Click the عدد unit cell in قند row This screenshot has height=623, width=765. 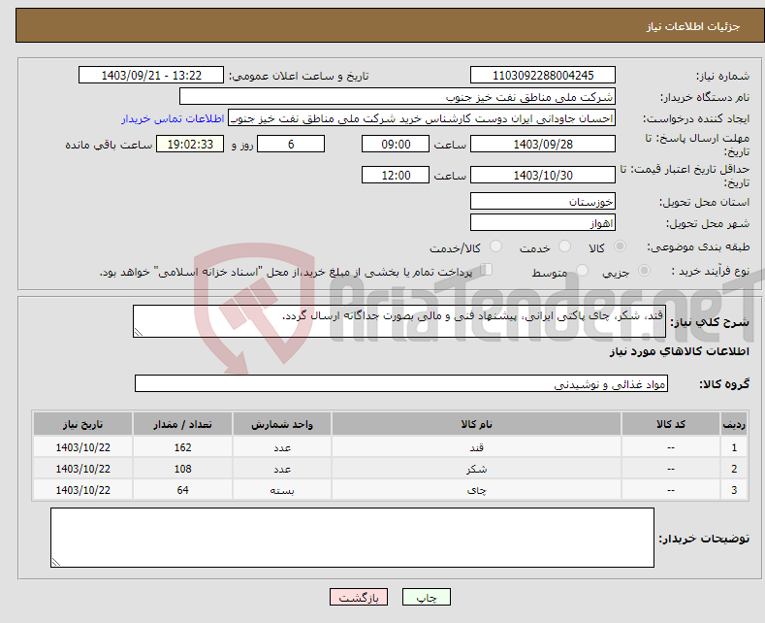pyautogui.click(x=282, y=447)
